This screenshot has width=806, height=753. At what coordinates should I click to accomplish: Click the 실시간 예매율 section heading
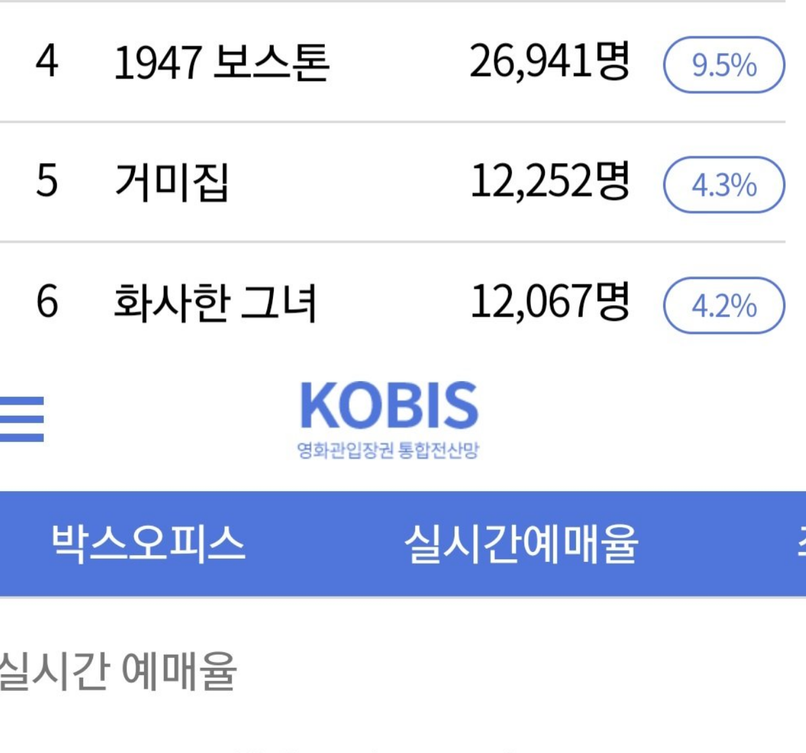click(118, 672)
